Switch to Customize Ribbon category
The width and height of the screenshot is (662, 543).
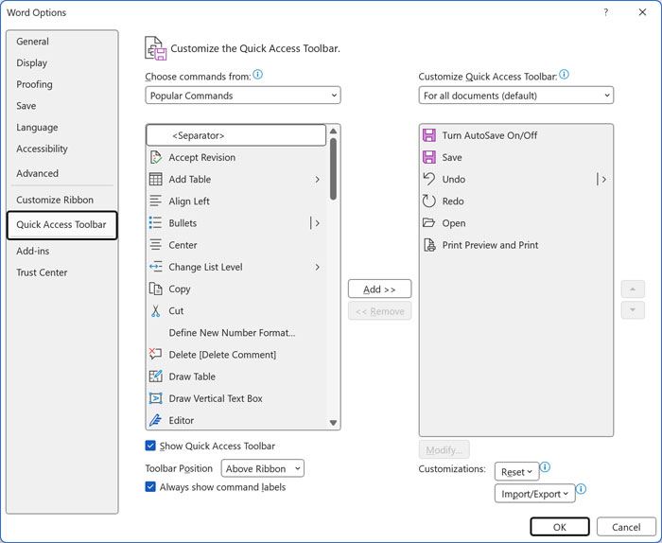click(x=62, y=200)
